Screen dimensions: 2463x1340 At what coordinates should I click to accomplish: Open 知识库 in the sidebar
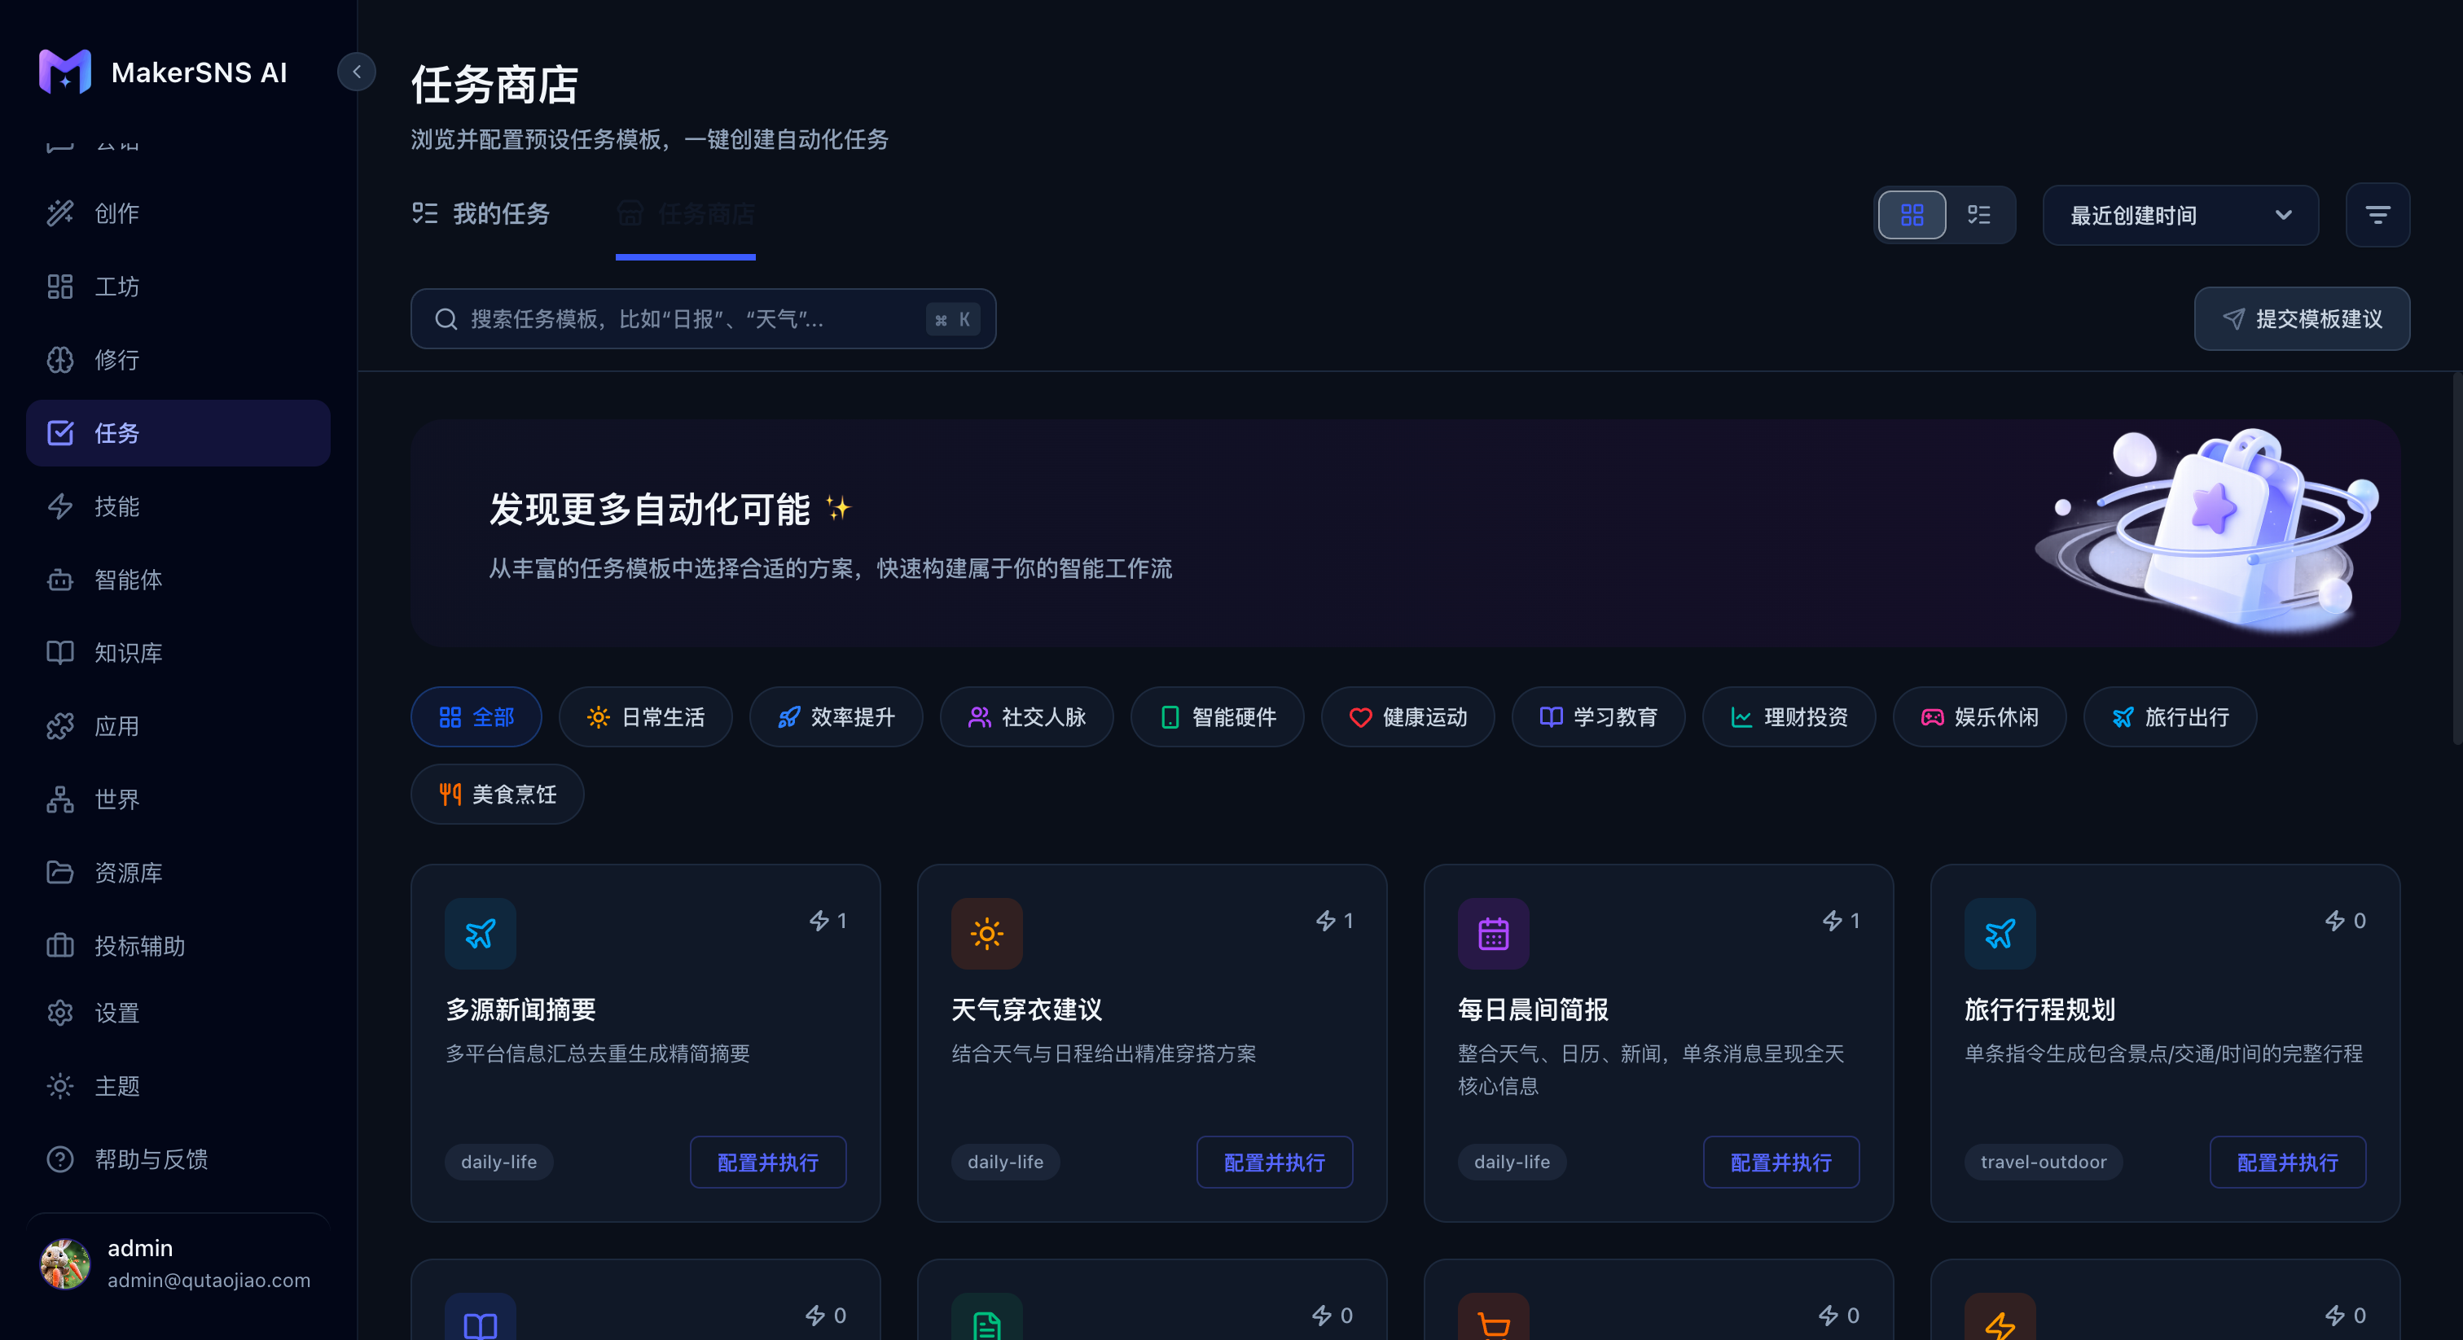[x=178, y=653]
